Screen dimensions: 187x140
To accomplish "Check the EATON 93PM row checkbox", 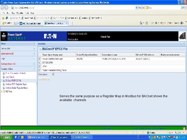I will [40, 63].
